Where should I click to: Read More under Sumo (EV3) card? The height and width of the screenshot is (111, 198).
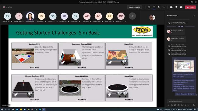(x=129, y=100)
